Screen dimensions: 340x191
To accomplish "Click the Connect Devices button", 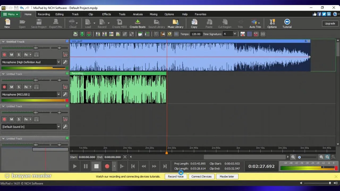I will tap(201, 176).
